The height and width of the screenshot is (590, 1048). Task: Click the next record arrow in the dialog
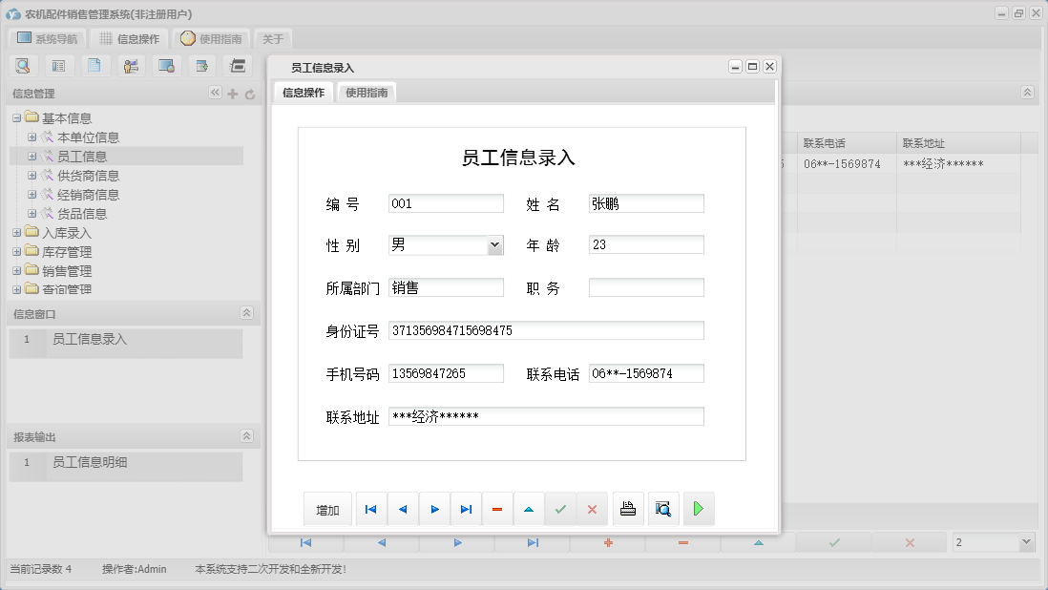tap(434, 509)
